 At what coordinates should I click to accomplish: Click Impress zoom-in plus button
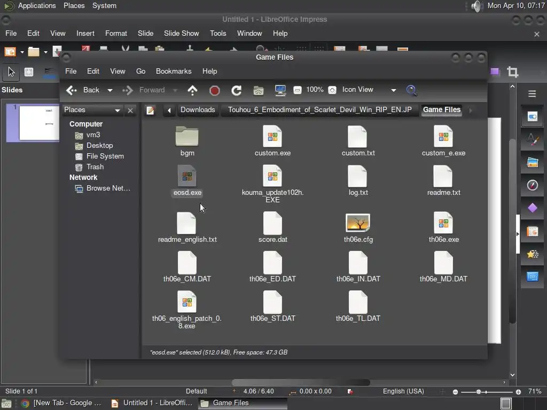[x=518, y=392]
